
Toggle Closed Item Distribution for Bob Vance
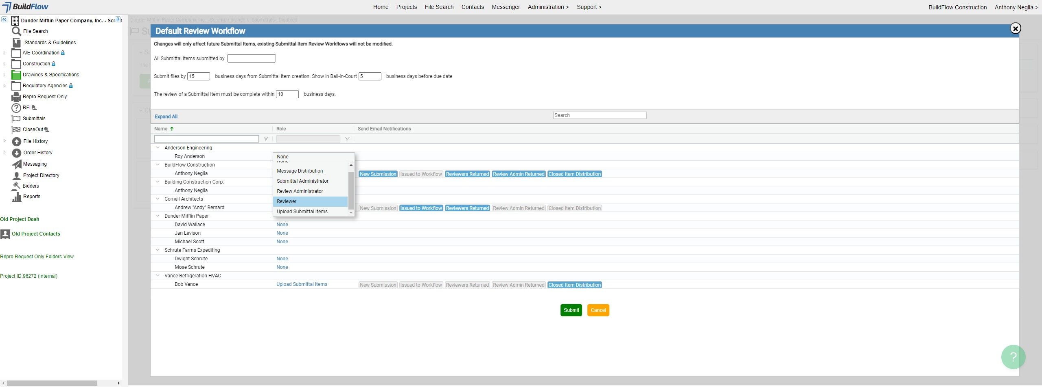(574, 285)
